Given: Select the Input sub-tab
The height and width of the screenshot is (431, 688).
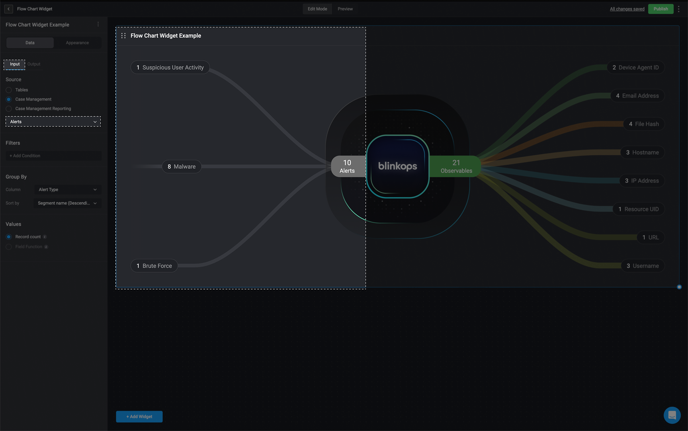Looking at the screenshot, I should pyautogui.click(x=15, y=64).
